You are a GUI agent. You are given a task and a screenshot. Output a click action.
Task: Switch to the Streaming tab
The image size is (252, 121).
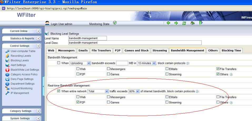(x=160, y=50)
